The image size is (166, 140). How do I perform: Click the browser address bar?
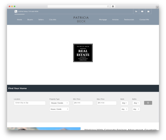pos(78,6)
